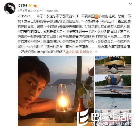Click the 安以轩 profile avatar
Viewport: 135px width, 126px height.
click(10, 8)
